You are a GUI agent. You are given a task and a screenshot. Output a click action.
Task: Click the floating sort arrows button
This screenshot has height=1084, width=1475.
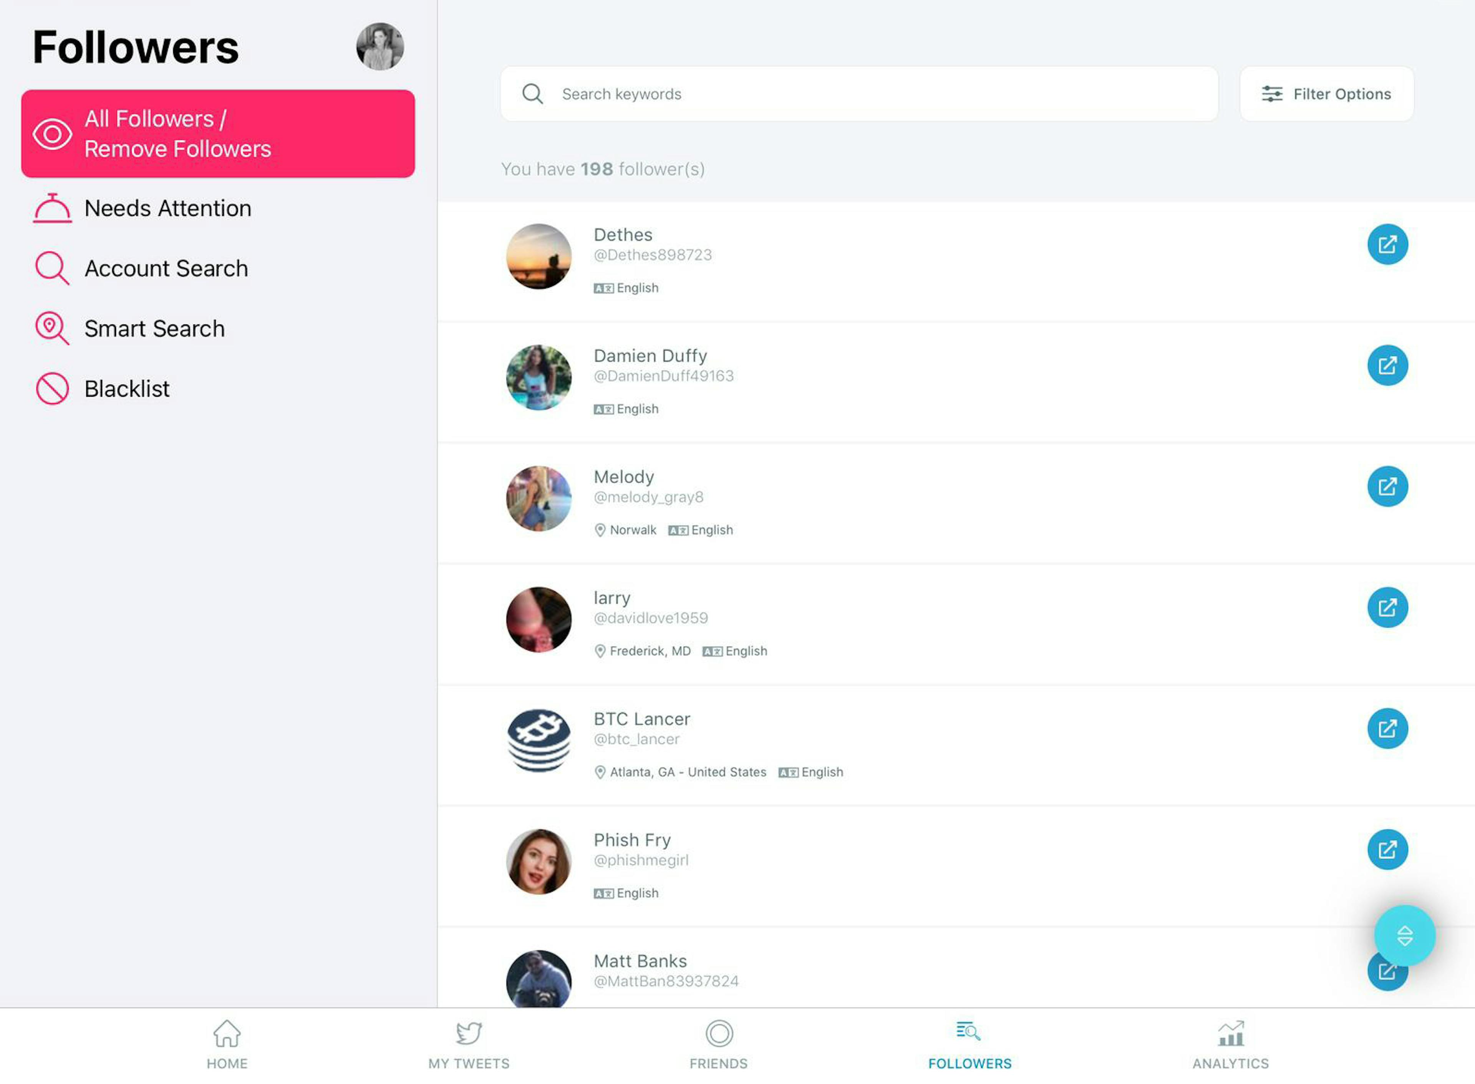coord(1404,935)
